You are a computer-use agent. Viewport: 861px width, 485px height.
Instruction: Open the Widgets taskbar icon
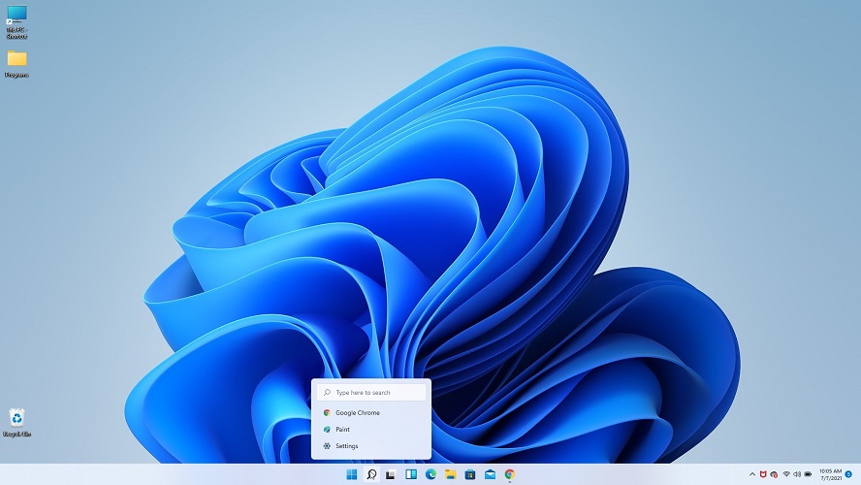[x=411, y=474]
